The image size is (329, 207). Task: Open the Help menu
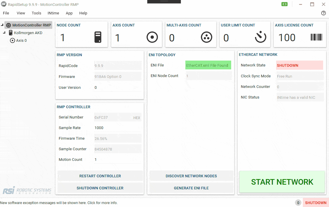point(83,13)
